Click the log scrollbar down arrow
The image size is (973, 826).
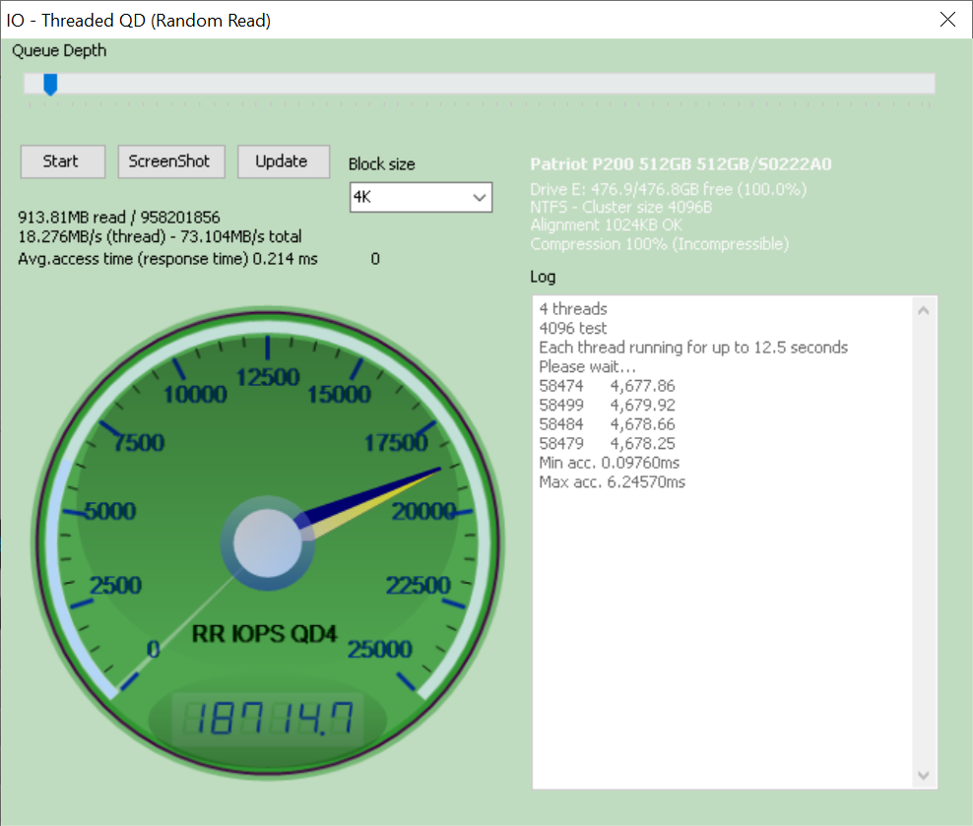924,775
